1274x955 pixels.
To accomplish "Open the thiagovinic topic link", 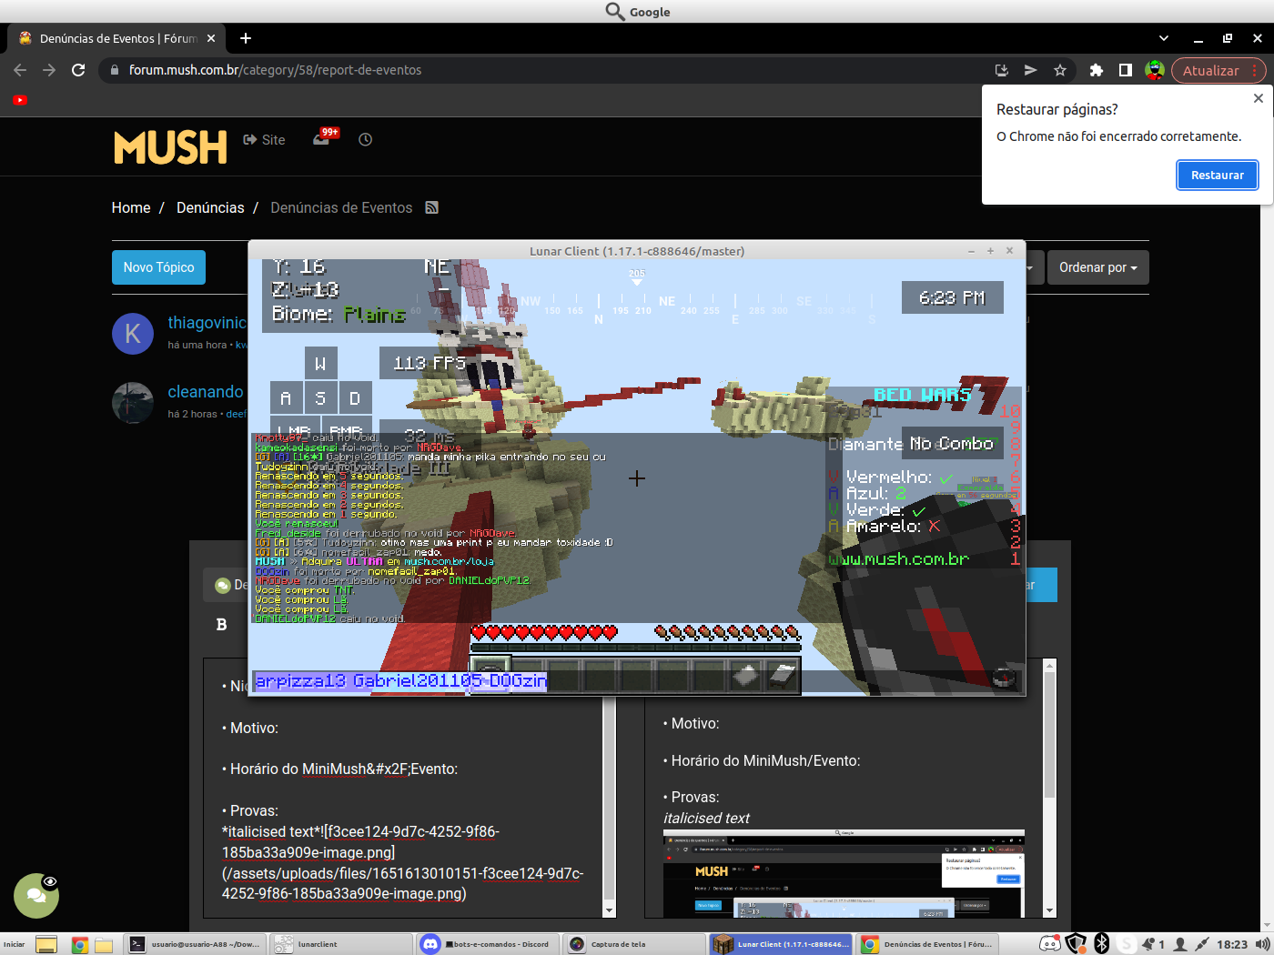I will 207,323.
